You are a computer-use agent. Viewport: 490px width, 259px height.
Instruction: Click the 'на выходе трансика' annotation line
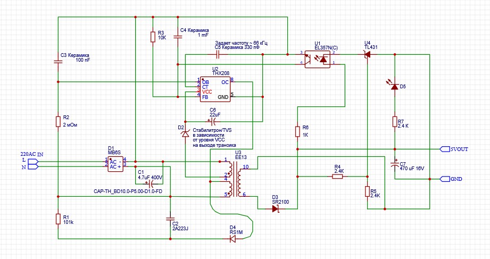click(214, 145)
